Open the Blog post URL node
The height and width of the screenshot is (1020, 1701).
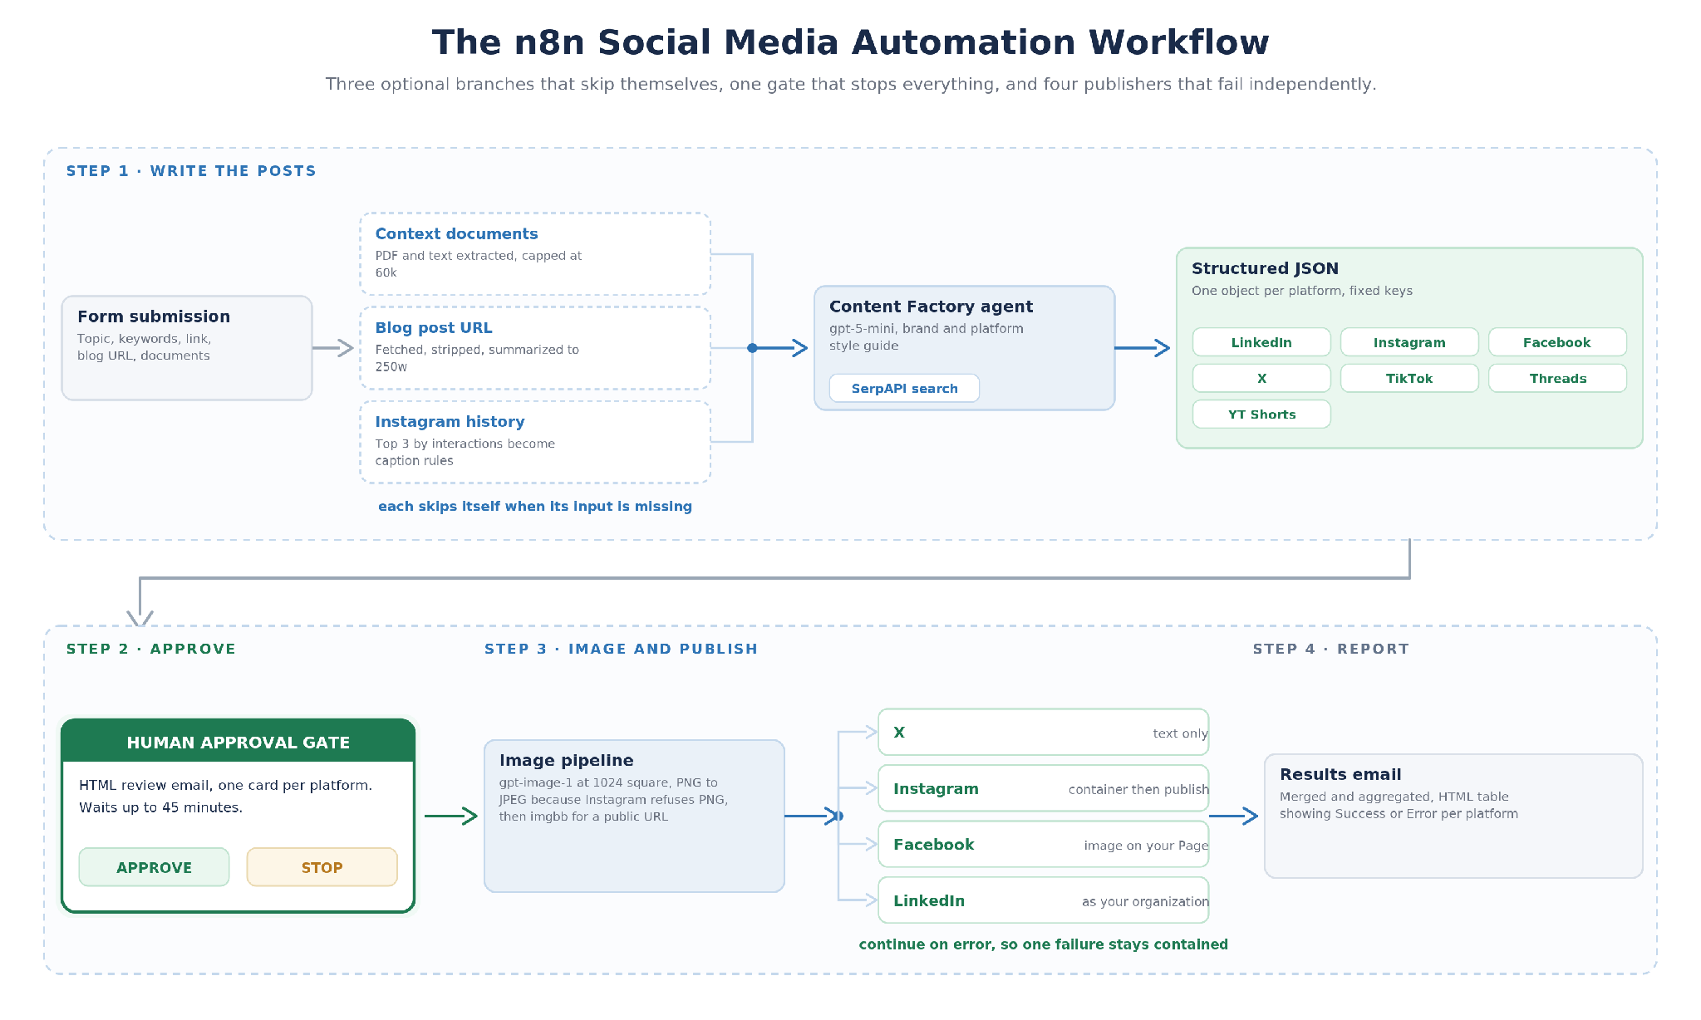click(535, 348)
